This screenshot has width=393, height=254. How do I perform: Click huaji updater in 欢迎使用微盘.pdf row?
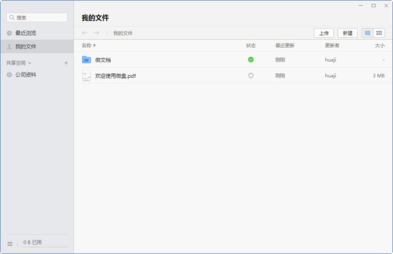tap(331, 76)
